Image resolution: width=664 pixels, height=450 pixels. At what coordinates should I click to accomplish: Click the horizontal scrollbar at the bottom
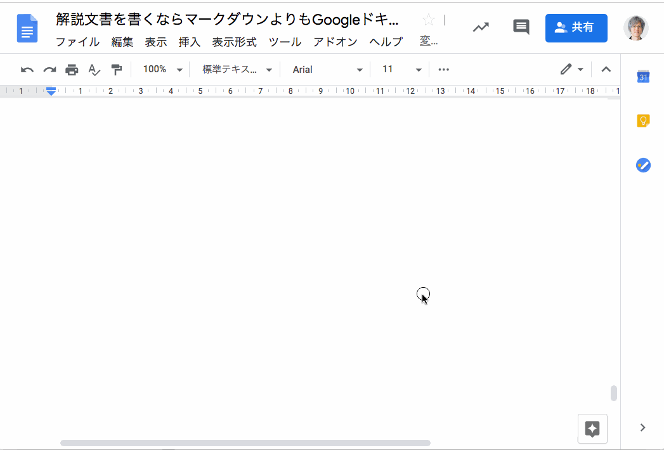tap(245, 443)
